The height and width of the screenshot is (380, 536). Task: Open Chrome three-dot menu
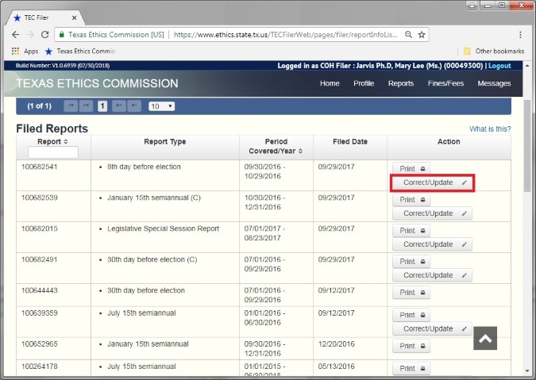coord(520,35)
